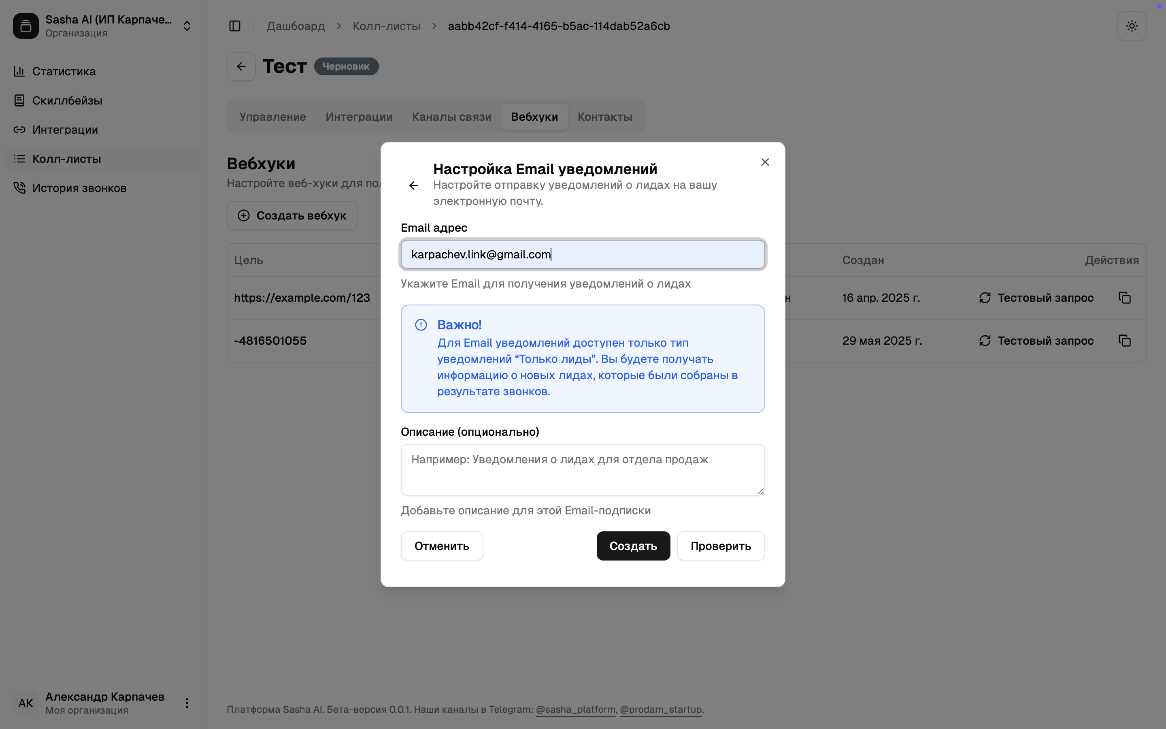Click the Отменить button
This screenshot has width=1166, height=729.
(x=441, y=546)
